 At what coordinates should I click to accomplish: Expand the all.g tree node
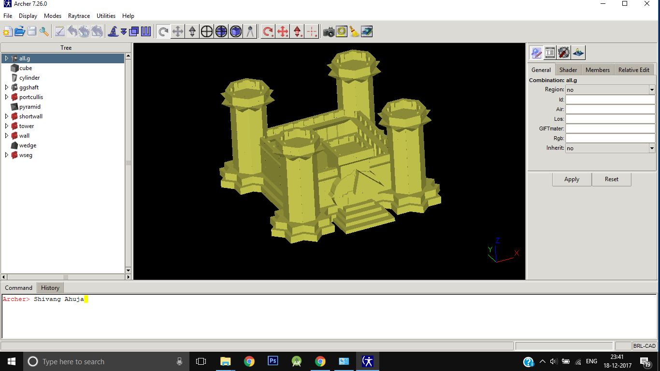coord(7,58)
